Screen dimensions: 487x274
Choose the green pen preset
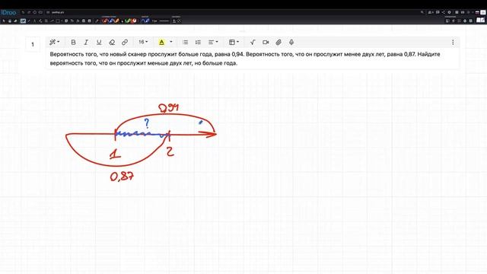pyautogui.click(x=127, y=21)
